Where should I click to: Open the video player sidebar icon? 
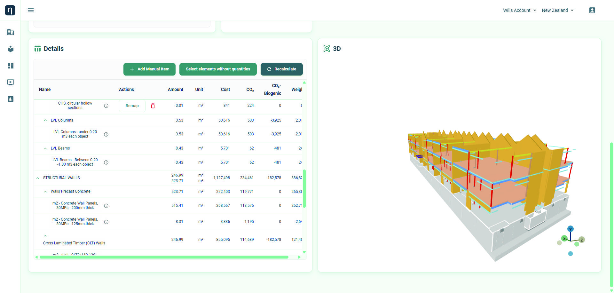point(11,82)
